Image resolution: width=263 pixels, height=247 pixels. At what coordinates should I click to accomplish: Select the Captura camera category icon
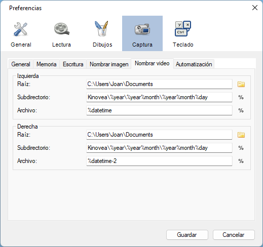(x=142, y=33)
